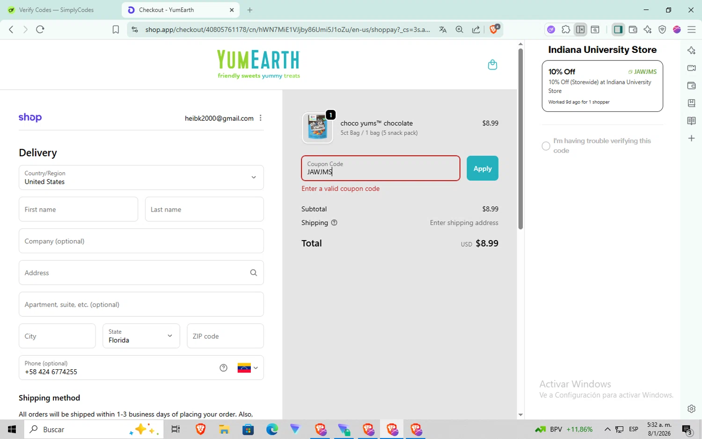702x439 pixels.
Task: Switch to Verify Codes — SimplyCodes tab
Action: 56,10
